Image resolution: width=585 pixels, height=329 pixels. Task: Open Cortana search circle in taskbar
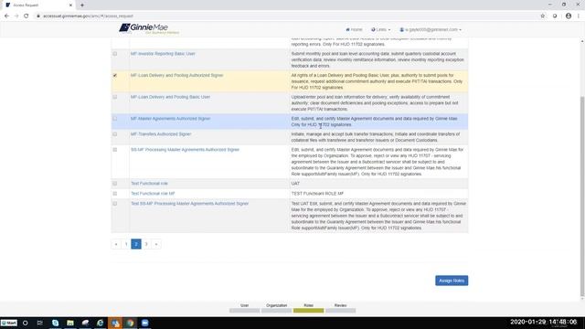click(26, 323)
